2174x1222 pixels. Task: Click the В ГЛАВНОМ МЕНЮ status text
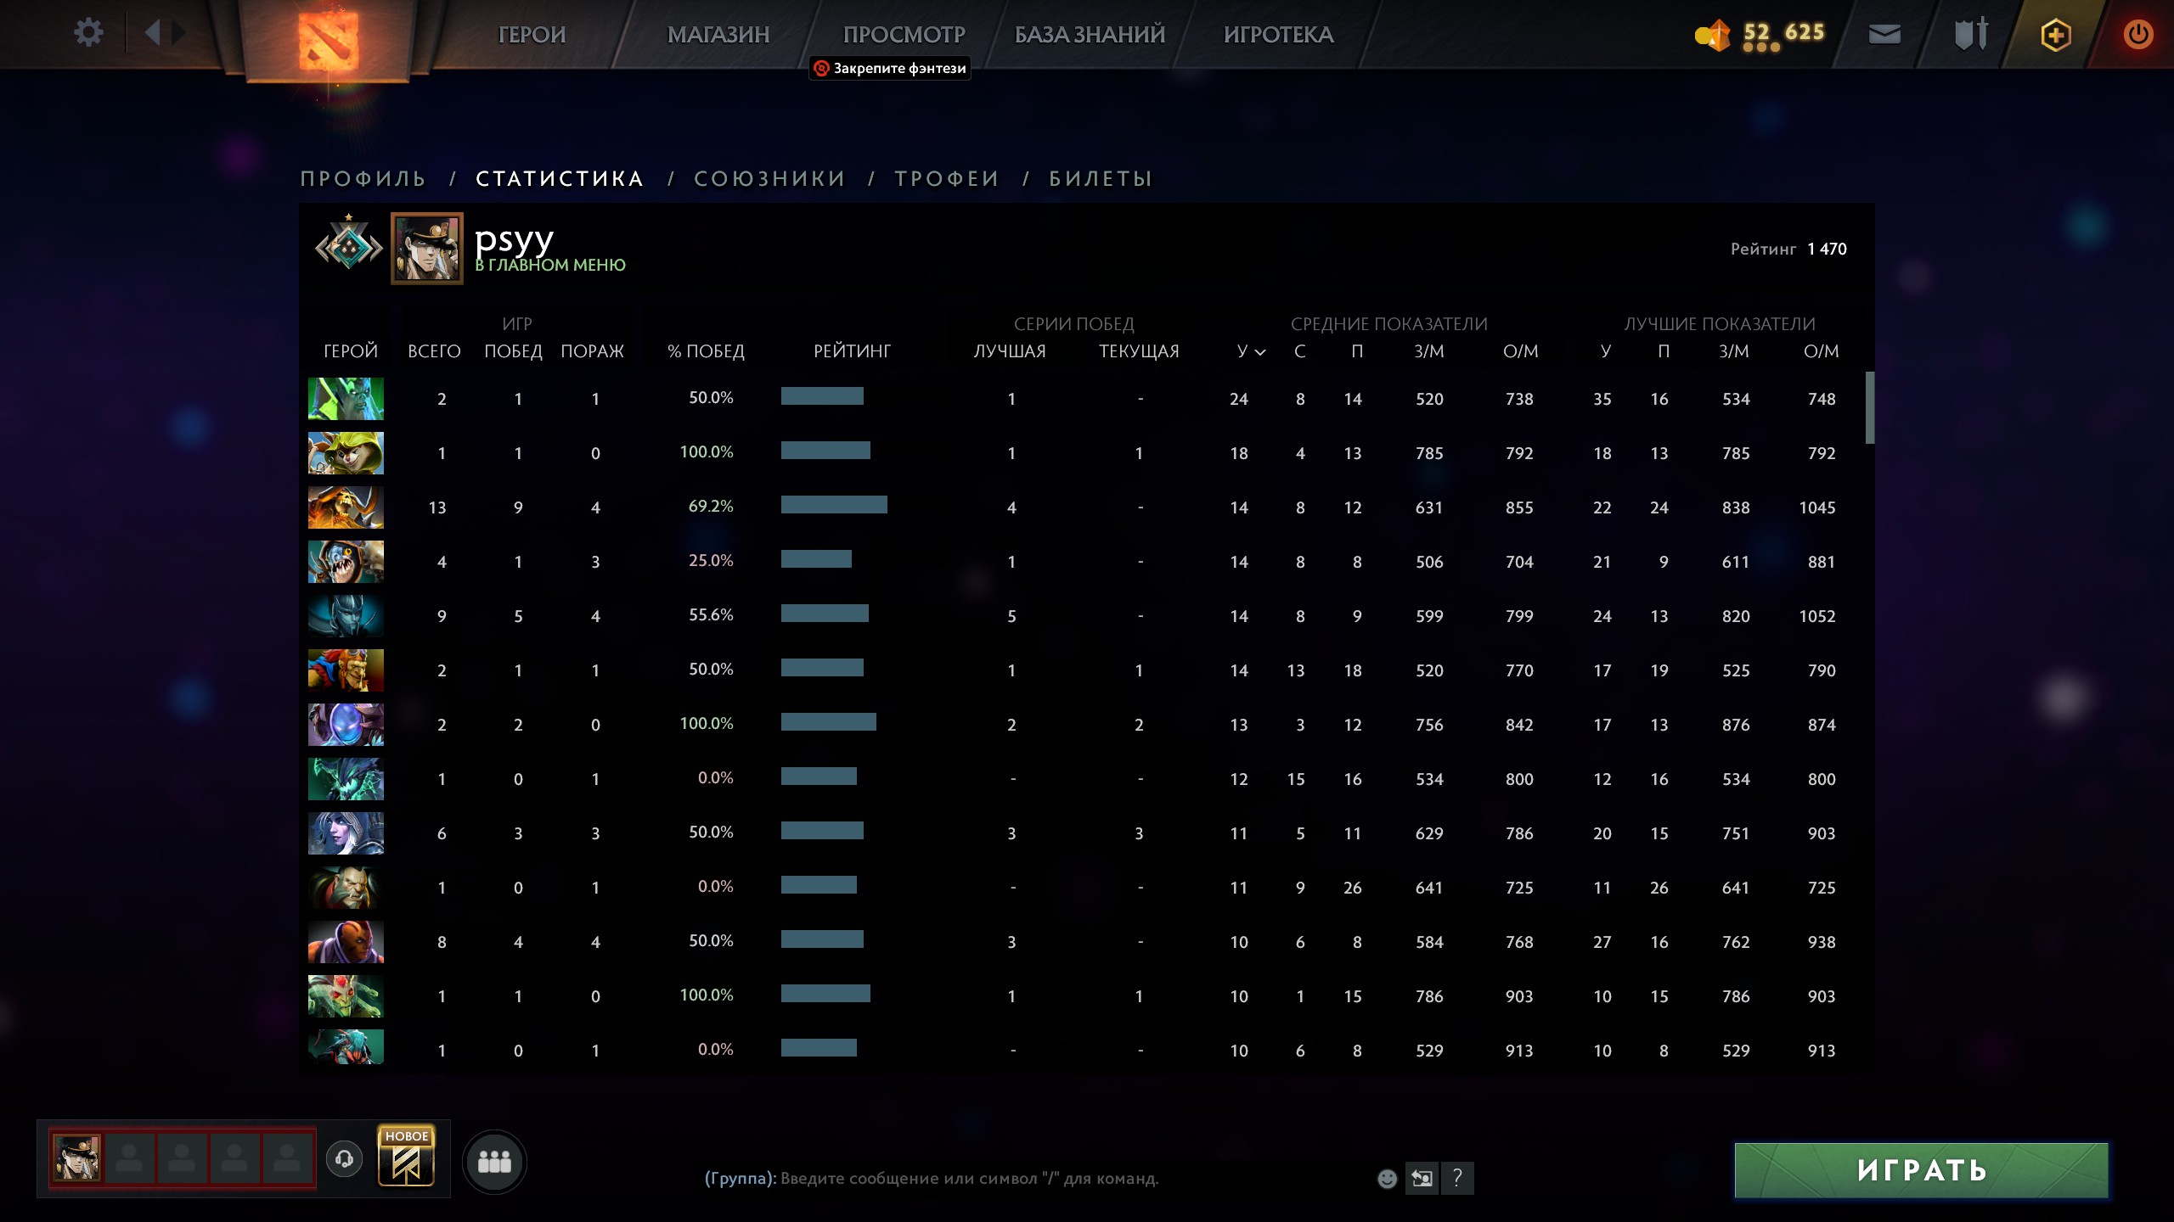pyautogui.click(x=550, y=265)
